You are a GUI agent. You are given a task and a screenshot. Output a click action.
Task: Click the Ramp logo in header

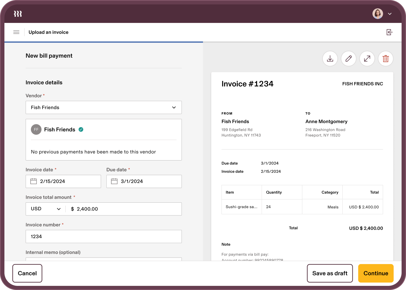point(18,14)
